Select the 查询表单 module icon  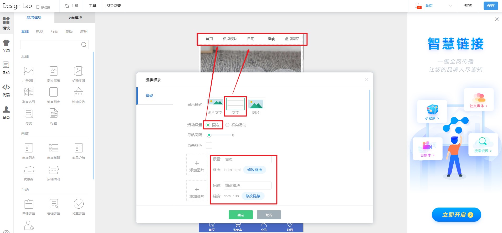coord(54,204)
